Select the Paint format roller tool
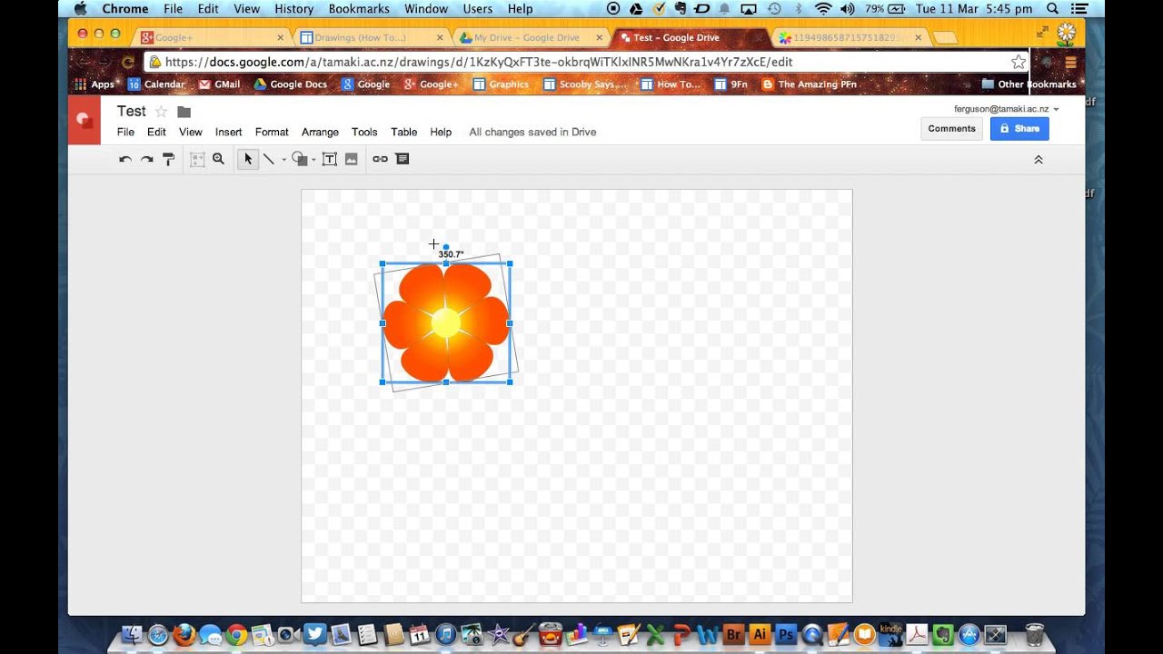This screenshot has height=654, width=1163. (168, 159)
